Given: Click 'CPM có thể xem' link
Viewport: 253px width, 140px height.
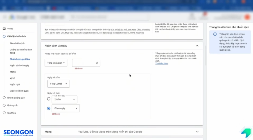Looking at the screenshot, I should pos(52,33).
